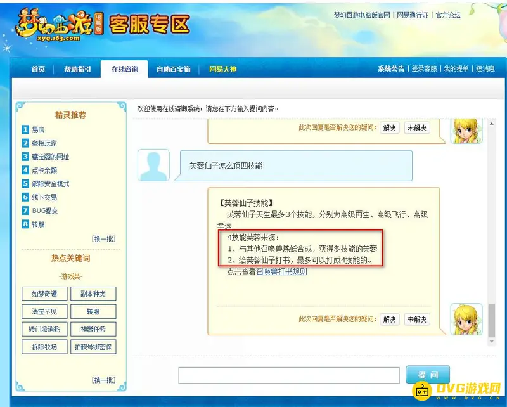Viewport: 507px width, 407px height.
Task: Click the DVG游戏网 watermark icon
Action: pyautogui.click(x=422, y=389)
